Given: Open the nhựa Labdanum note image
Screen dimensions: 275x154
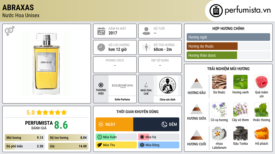Looking at the screenshot, I should click(x=219, y=133).
